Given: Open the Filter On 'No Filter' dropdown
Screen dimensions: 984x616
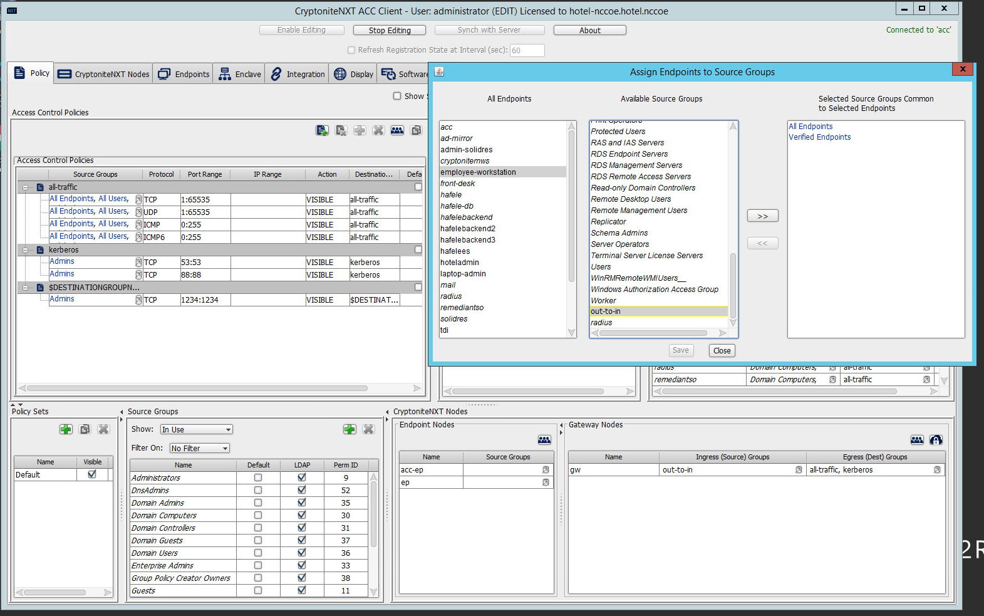Looking at the screenshot, I should coord(200,448).
